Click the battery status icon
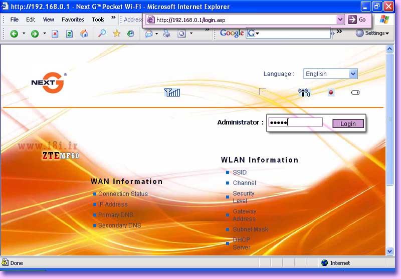 [x=355, y=92]
